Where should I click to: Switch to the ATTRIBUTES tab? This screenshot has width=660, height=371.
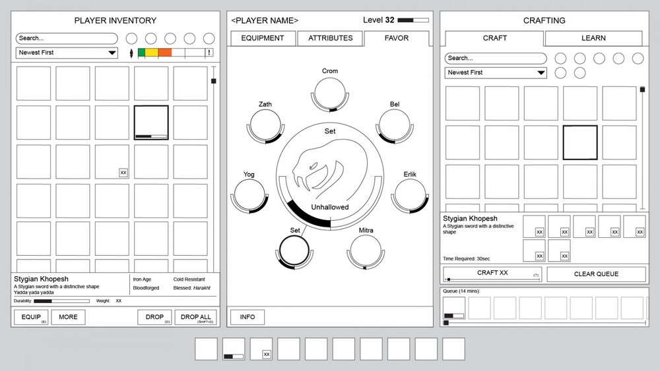[x=331, y=38]
